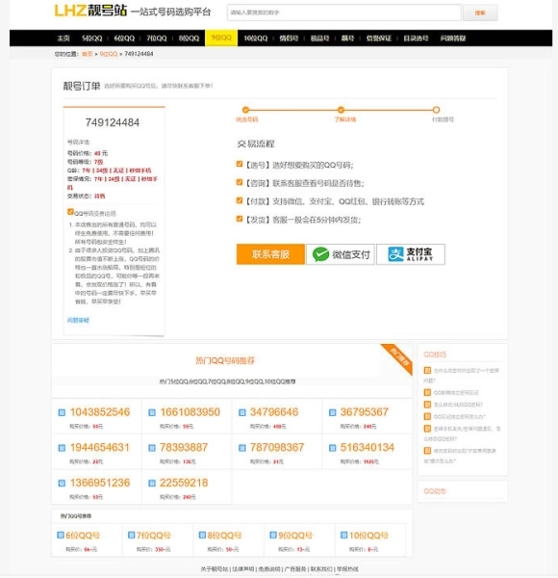Screen dimensions: 558x578
Task: Toggle the QQ号码资费说明 checkbox
Action: tap(70, 212)
